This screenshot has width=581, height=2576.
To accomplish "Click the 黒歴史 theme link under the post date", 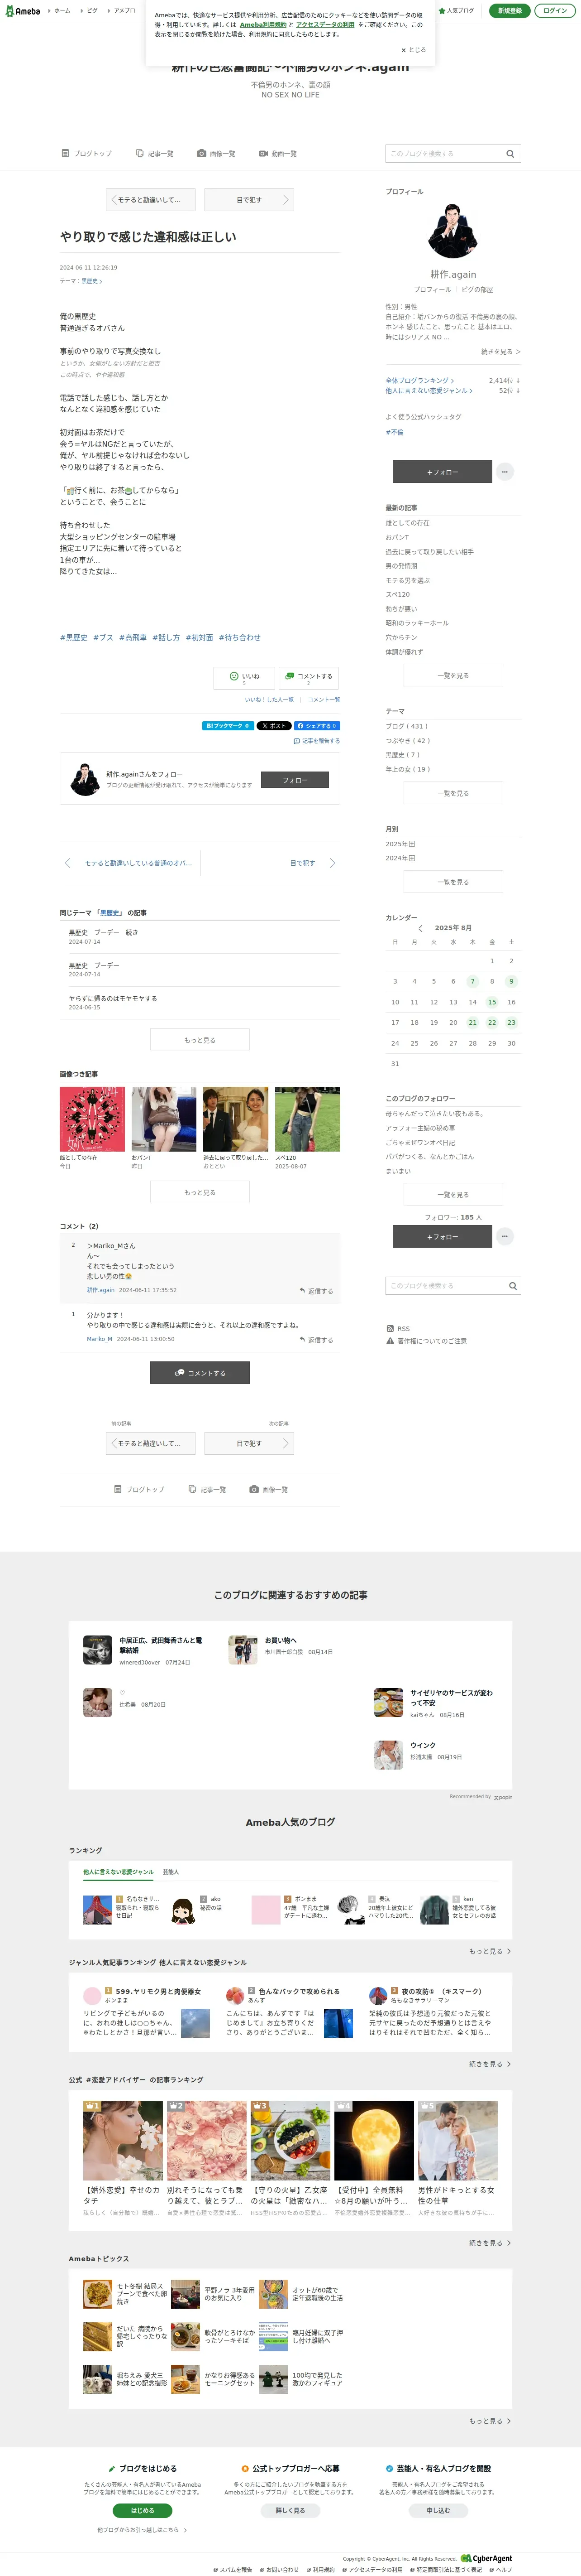I will 91,282.
